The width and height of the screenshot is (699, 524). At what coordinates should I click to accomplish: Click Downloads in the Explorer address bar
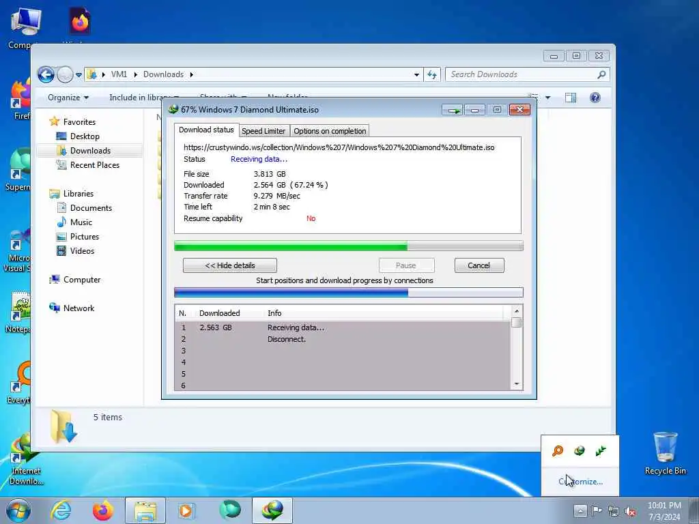click(163, 74)
